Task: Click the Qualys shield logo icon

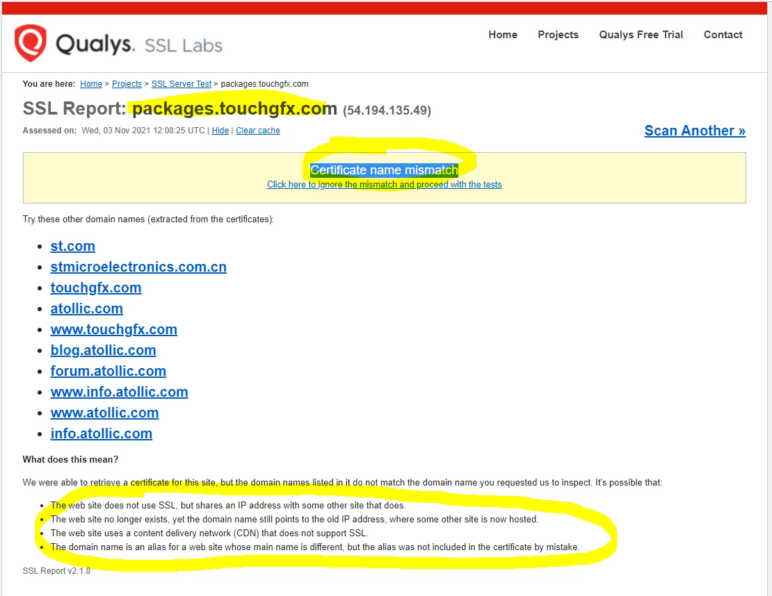Action: [x=31, y=43]
